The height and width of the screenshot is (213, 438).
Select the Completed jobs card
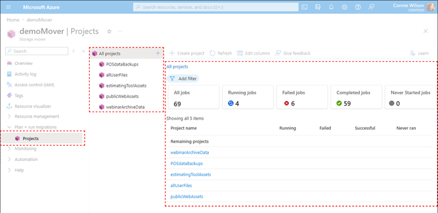tap(356, 97)
